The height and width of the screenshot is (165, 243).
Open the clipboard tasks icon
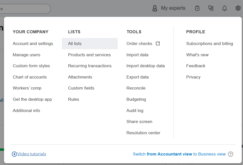click(197, 8)
